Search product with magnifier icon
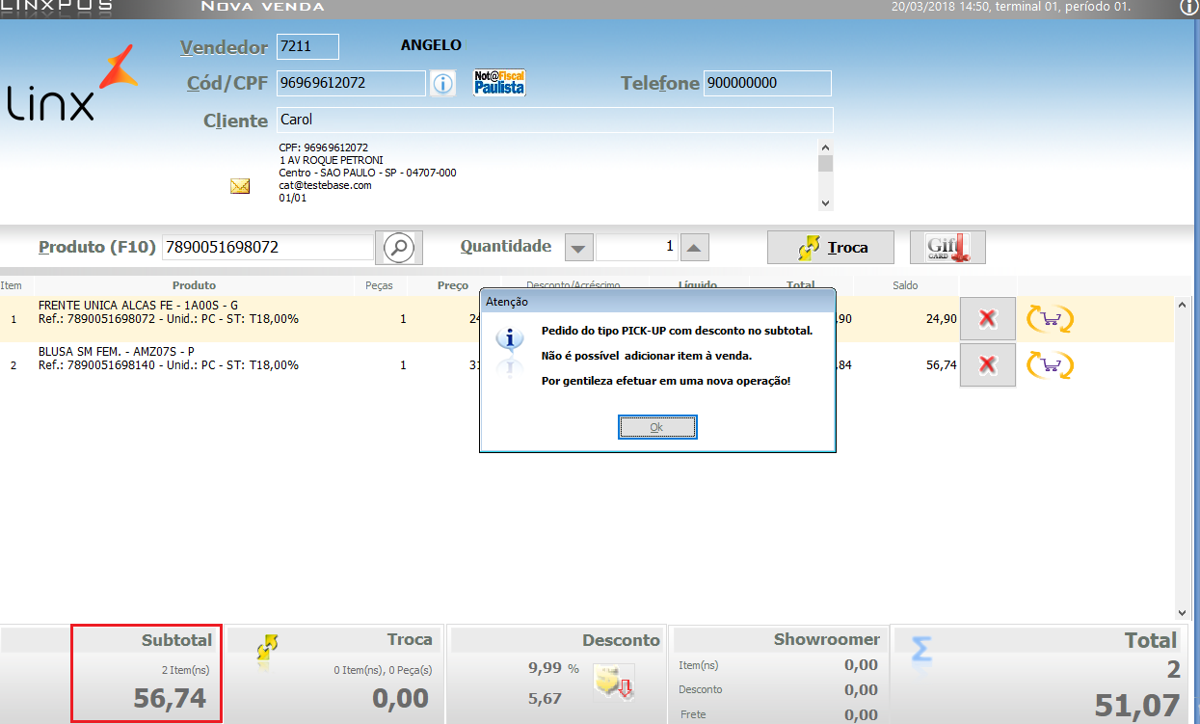This screenshot has width=1200, height=724. click(398, 248)
